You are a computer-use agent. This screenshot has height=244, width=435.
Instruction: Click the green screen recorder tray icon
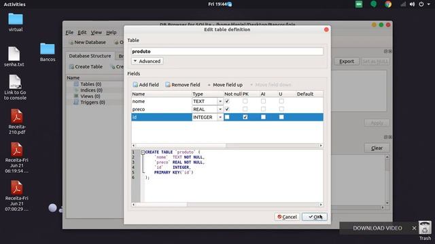click(359, 4)
